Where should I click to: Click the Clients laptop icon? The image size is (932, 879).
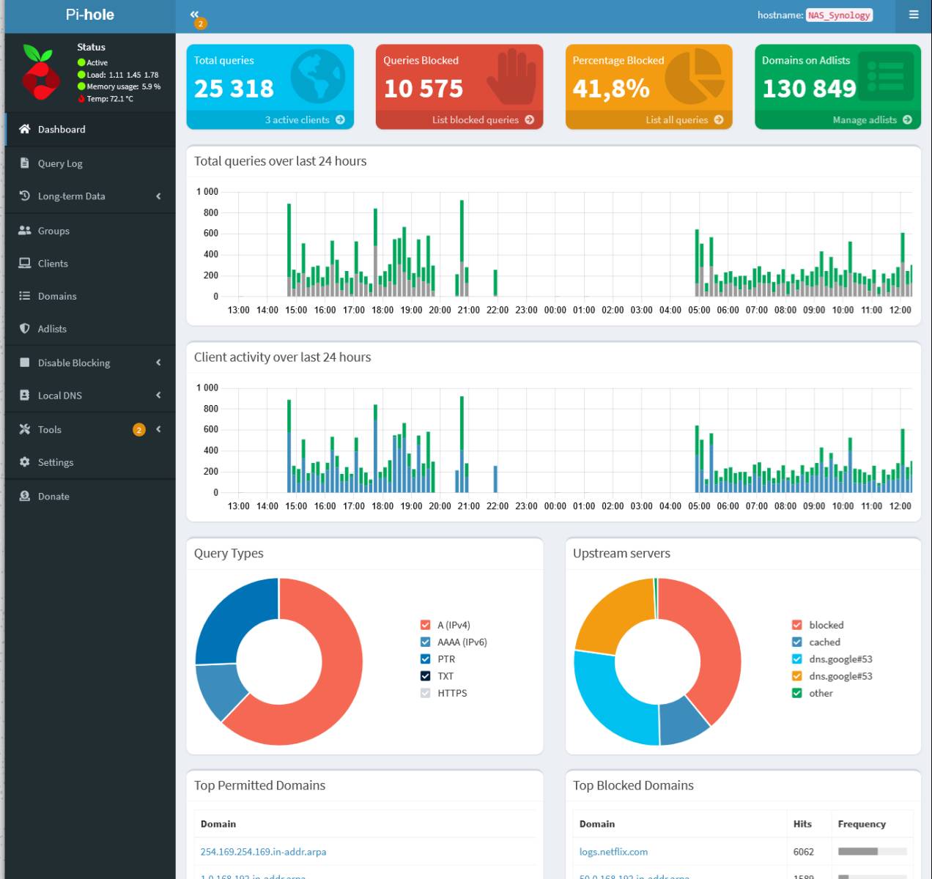pyautogui.click(x=24, y=263)
